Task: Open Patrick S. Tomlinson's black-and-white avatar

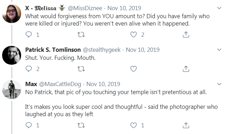Action: (x=12, y=55)
